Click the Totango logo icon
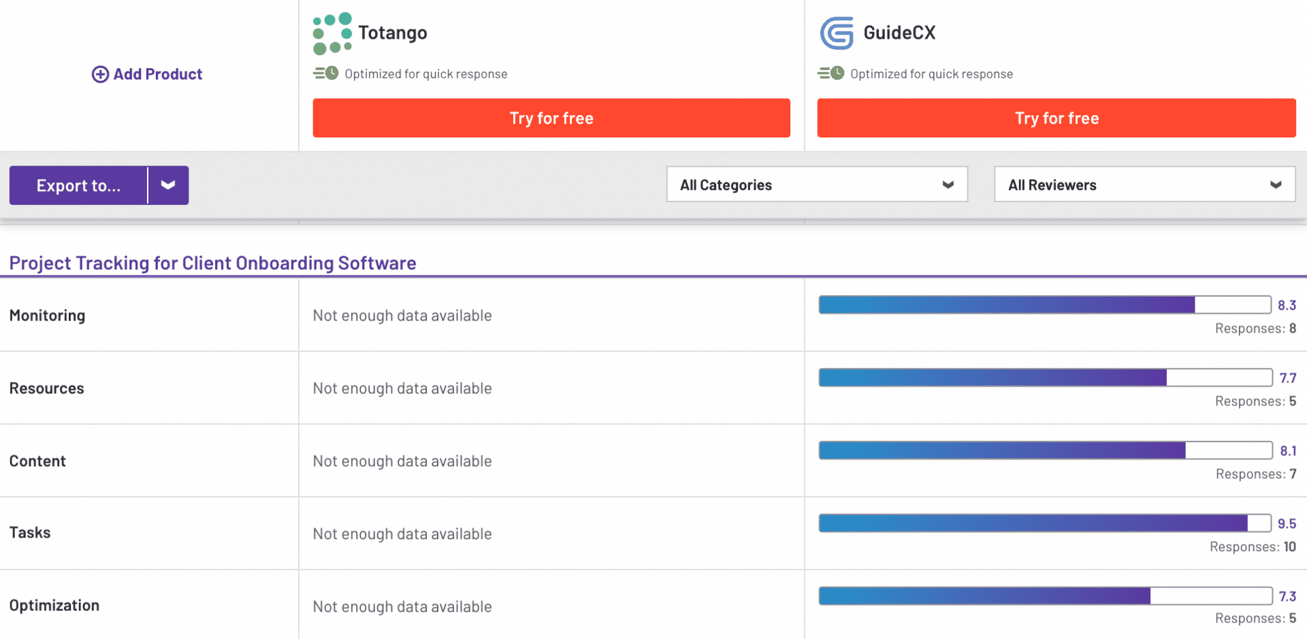 click(332, 33)
